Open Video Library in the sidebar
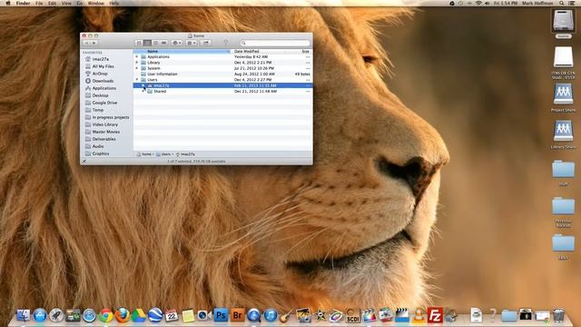This screenshot has height=327, width=581. (102, 124)
